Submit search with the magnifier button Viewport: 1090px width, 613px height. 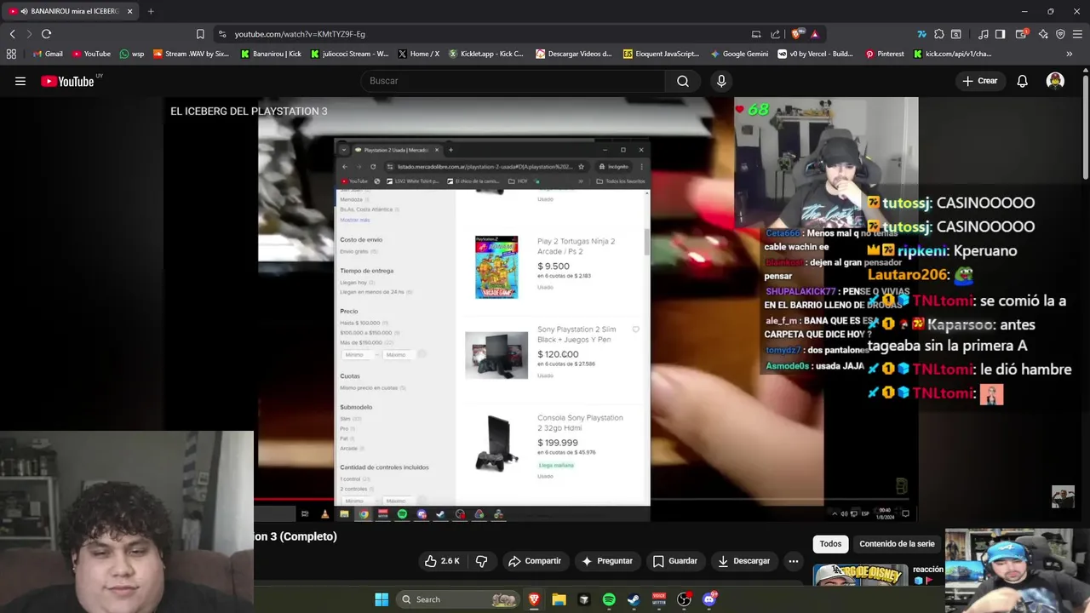click(682, 81)
